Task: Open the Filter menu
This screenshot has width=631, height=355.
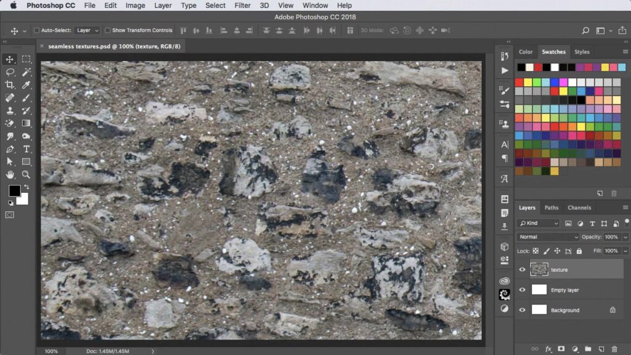Action: click(243, 6)
